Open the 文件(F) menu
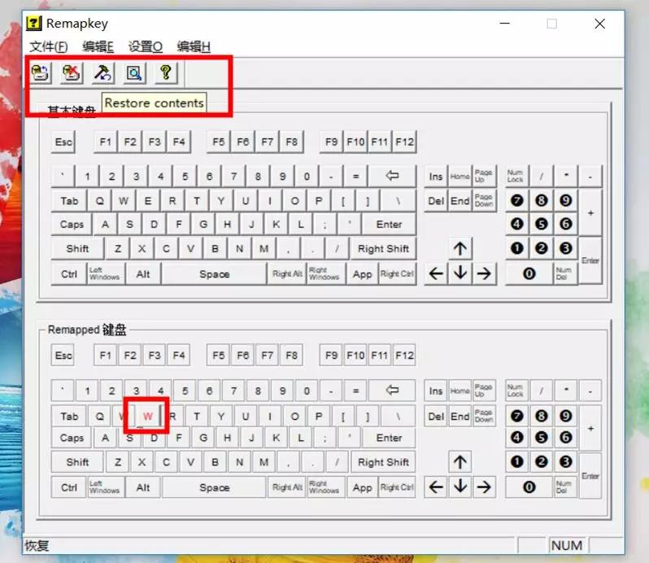Image resolution: width=649 pixels, height=563 pixels. [x=49, y=46]
